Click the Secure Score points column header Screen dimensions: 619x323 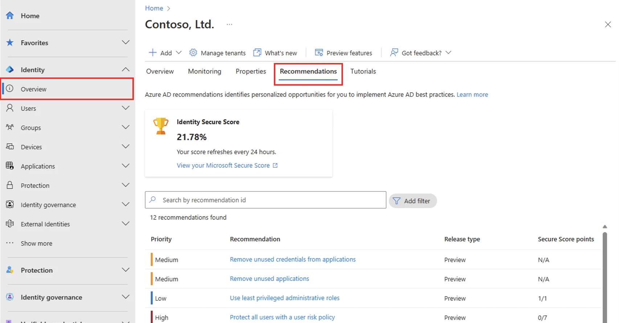(x=566, y=239)
